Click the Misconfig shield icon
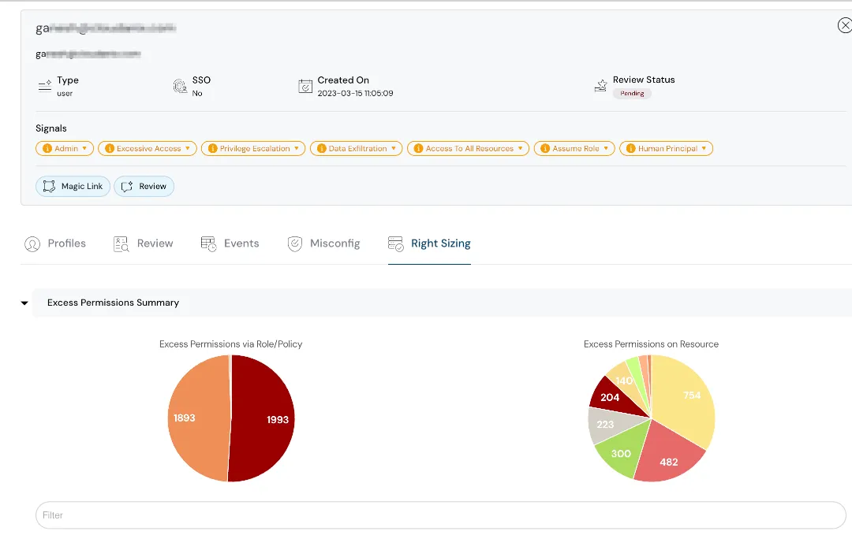This screenshot has width=852, height=546. pyautogui.click(x=295, y=243)
